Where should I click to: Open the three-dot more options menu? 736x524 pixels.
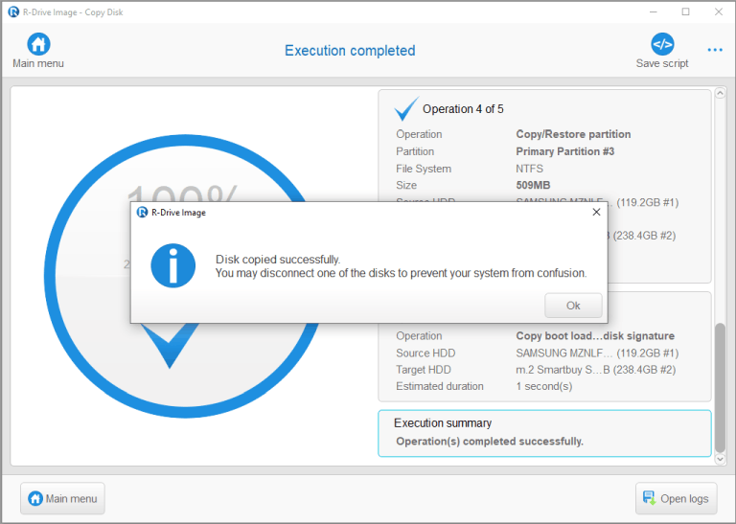(715, 50)
